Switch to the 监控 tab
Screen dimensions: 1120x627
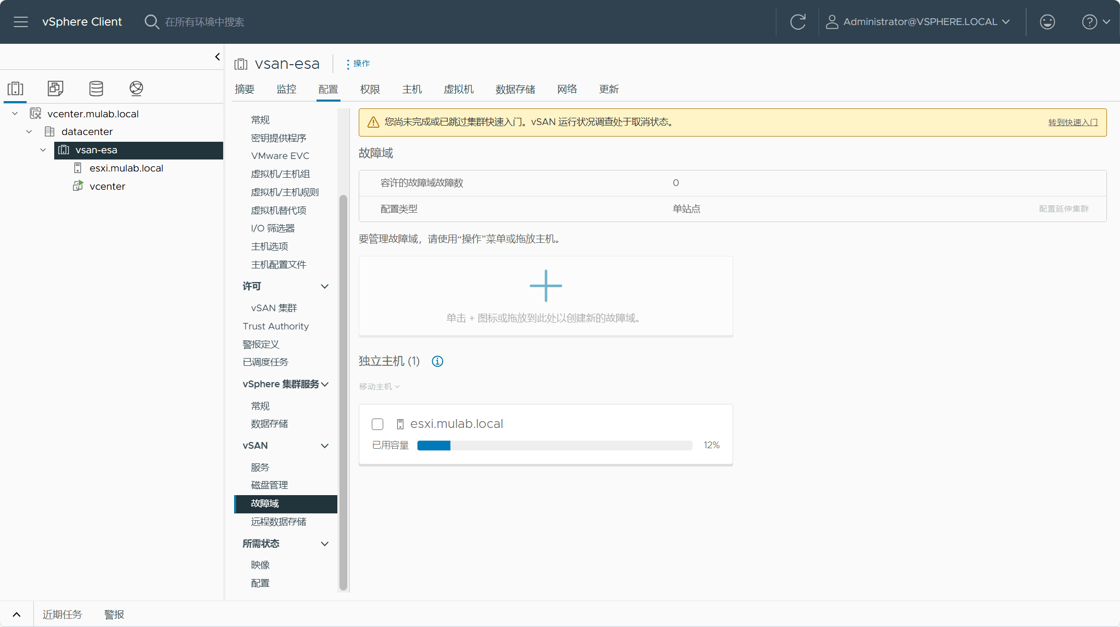click(x=286, y=89)
